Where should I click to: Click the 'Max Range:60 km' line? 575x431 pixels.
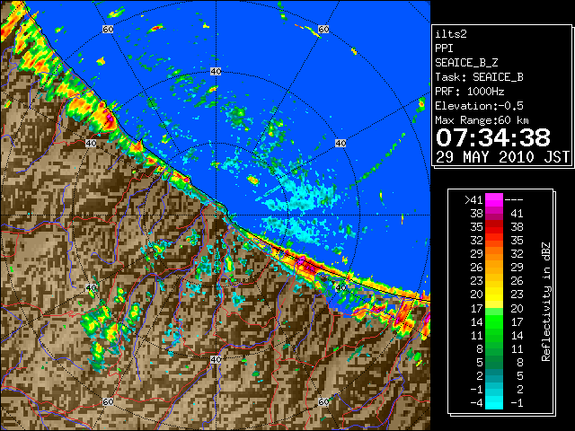tap(482, 120)
